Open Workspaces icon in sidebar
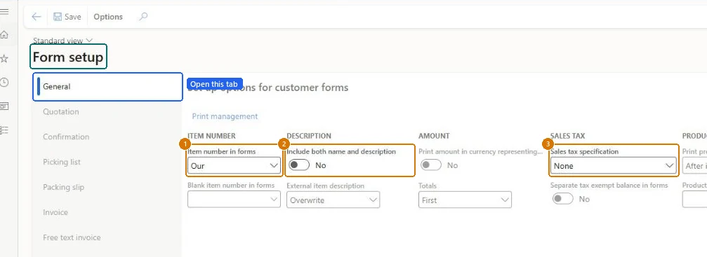 4,106
